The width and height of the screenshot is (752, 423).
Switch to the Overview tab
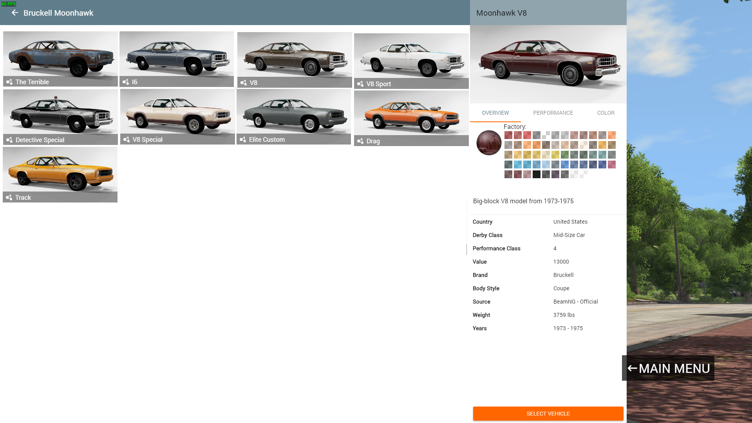(495, 113)
